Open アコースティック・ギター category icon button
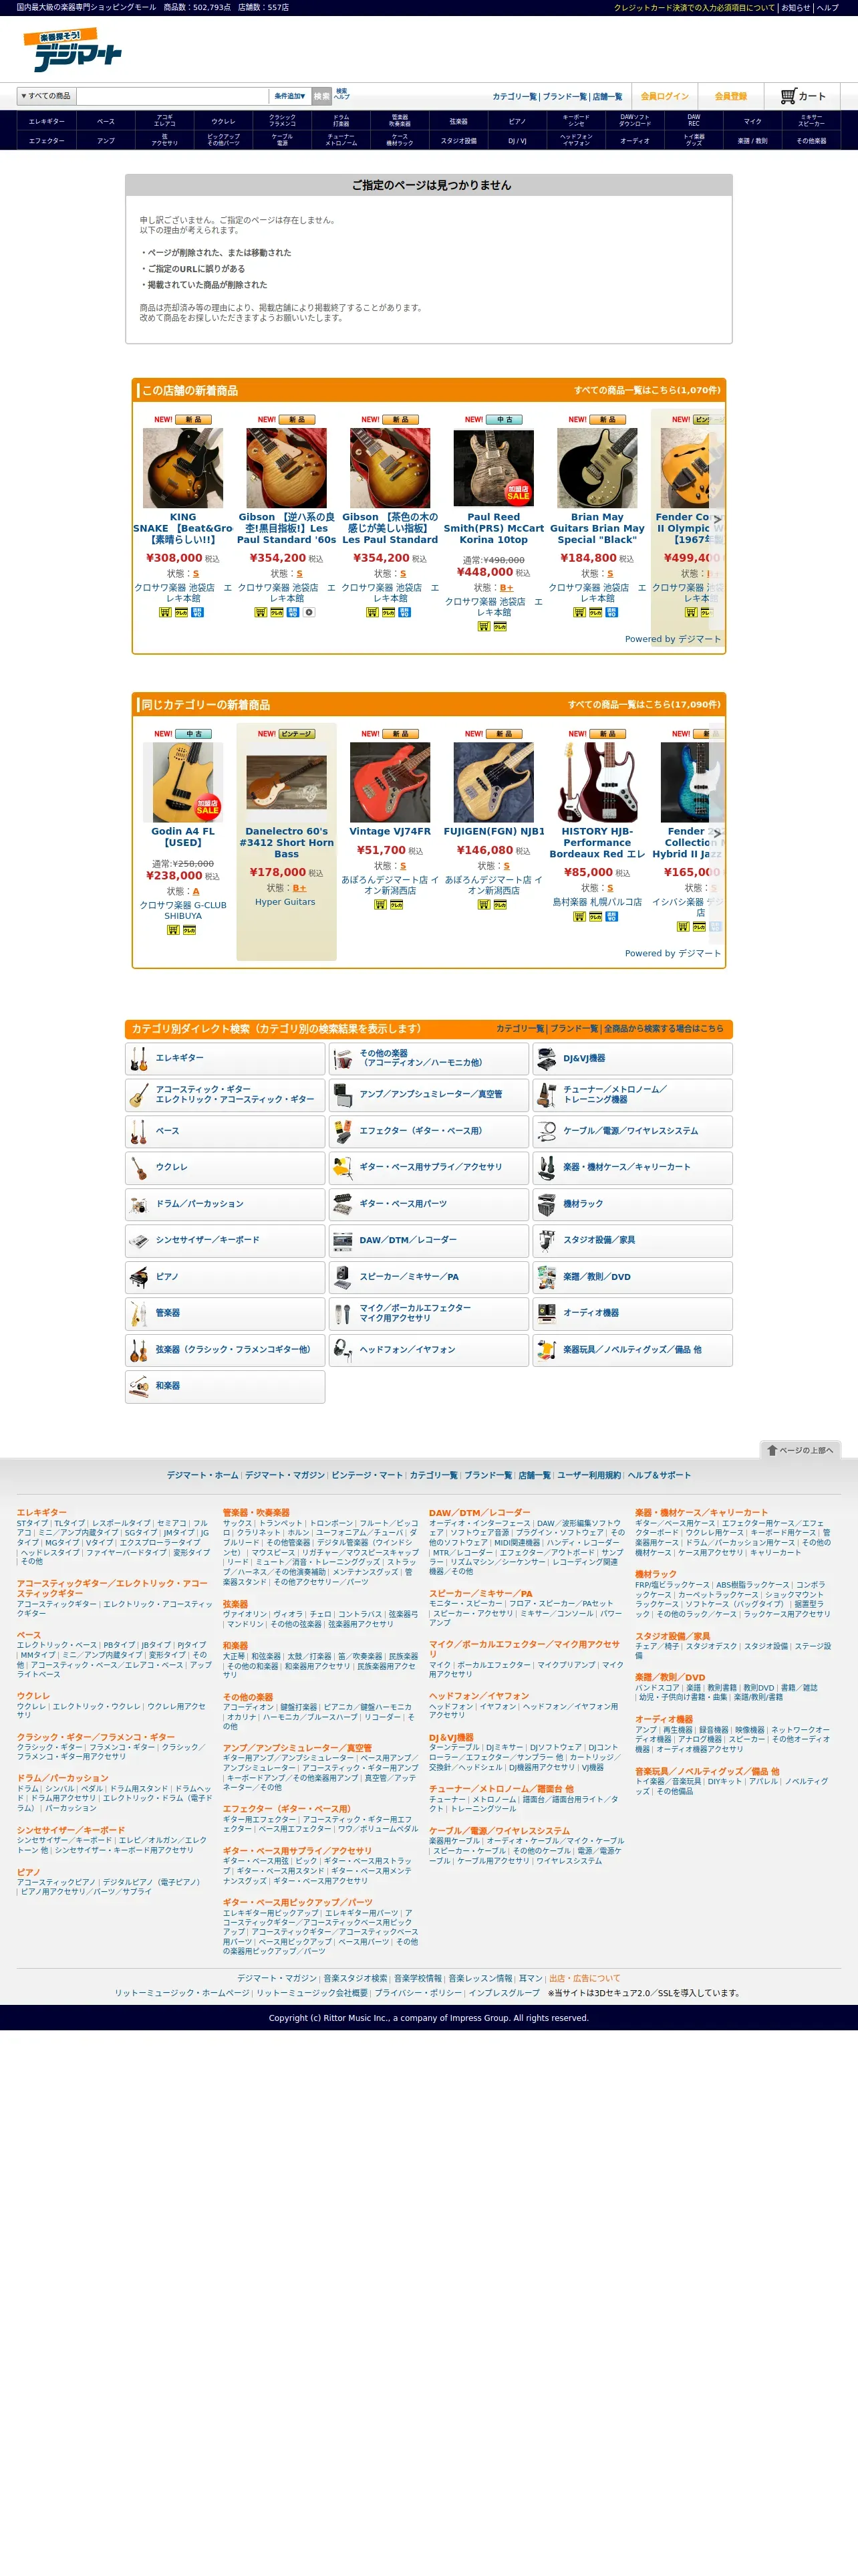Screen dimensions: 858x2576 point(225,1094)
